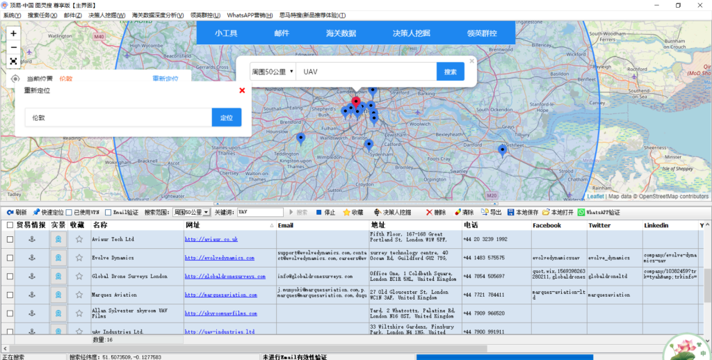Image resolution: width=712 pixels, height=360 pixels.
Task: Open the 周围50公里 dropdown in map search
Action: pyautogui.click(x=273, y=72)
